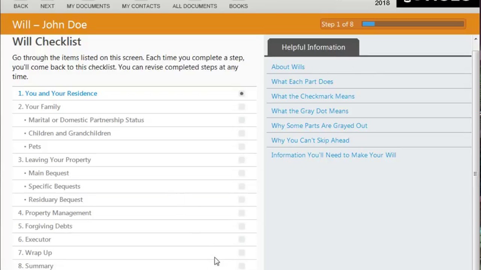Click the Step 1 of 8 progress bar
The width and height of the screenshot is (481, 270).
pyautogui.click(x=413, y=24)
